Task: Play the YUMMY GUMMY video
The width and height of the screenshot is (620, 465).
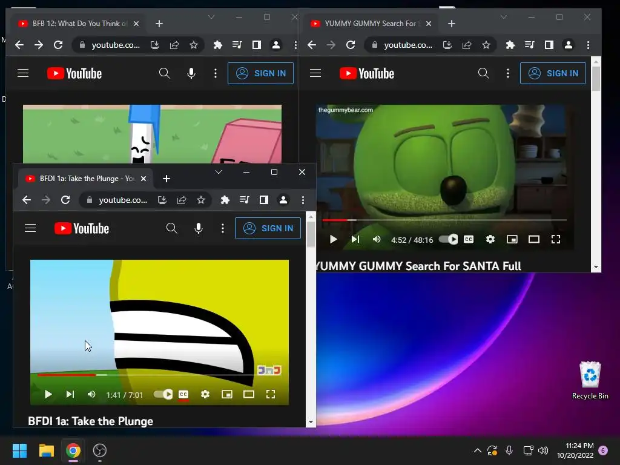Action: pyautogui.click(x=334, y=239)
